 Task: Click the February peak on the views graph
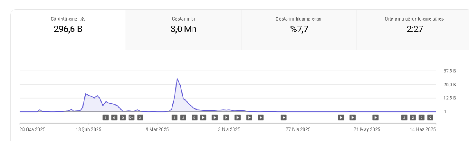click(x=86, y=94)
